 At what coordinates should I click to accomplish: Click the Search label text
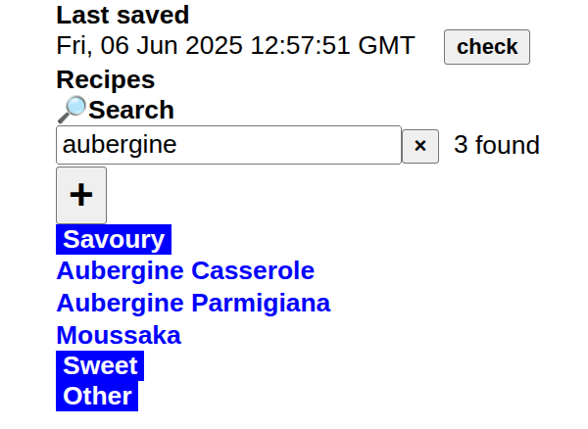click(131, 110)
